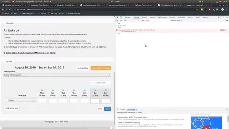The image size is (229, 129).
Task: Reload the page with the refresh icon
Action: 10,9
